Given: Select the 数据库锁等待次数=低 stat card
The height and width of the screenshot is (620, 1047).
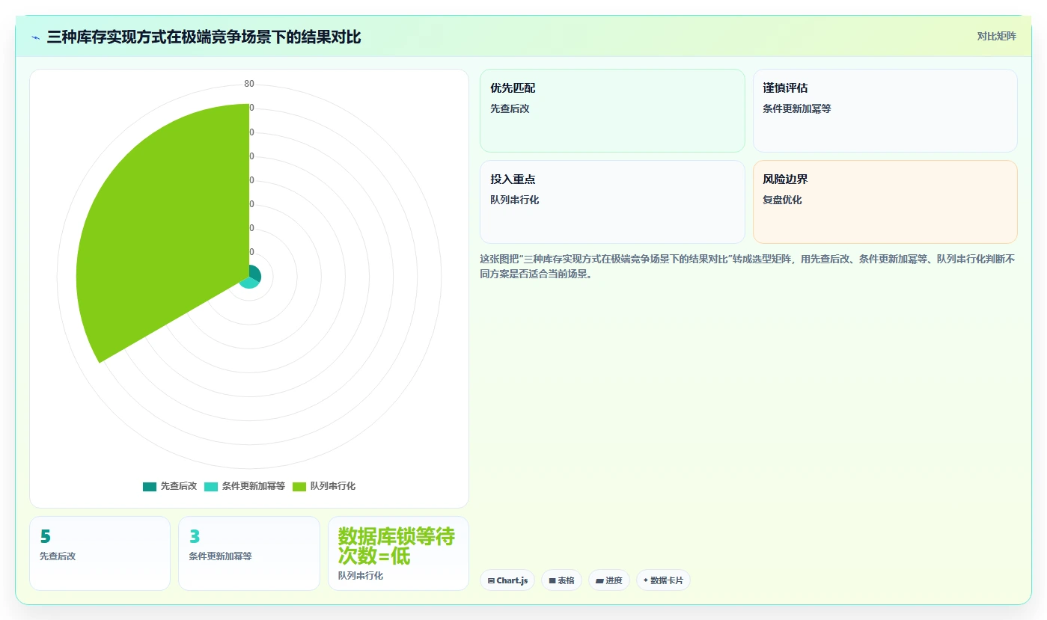Looking at the screenshot, I should tap(398, 553).
